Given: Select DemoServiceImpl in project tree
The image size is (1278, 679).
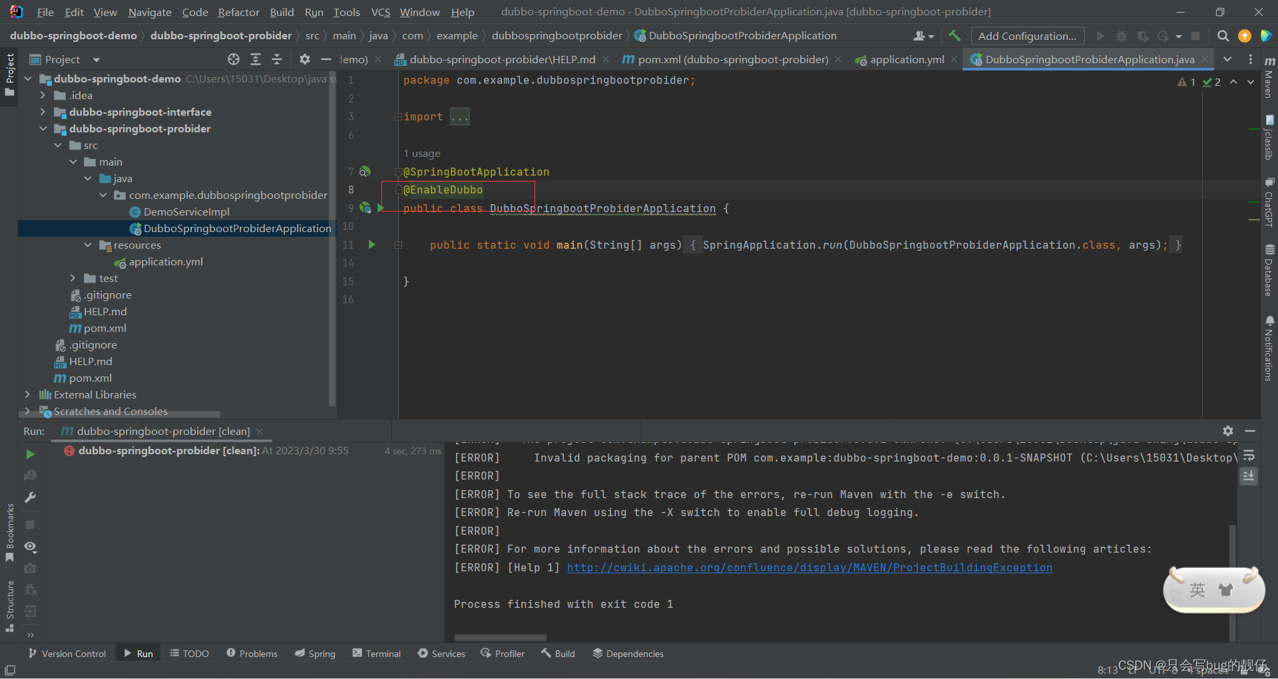Looking at the screenshot, I should [186, 211].
